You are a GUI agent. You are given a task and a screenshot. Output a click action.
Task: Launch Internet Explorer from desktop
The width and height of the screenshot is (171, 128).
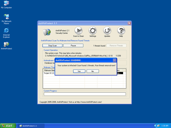tap(6, 30)
